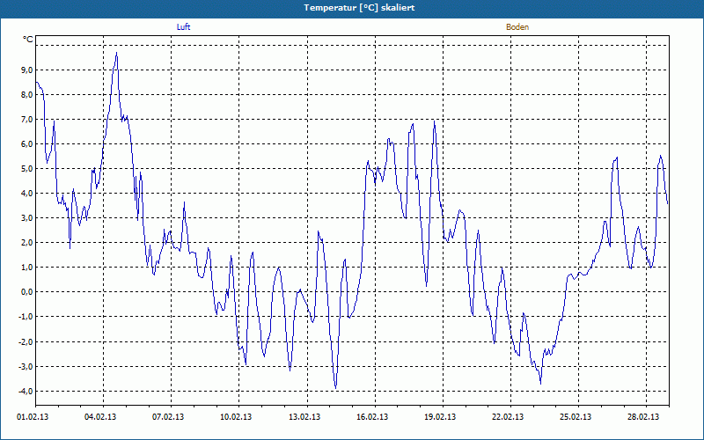
Task: Click the 01.02.13 date label
Action: [33, 417]
